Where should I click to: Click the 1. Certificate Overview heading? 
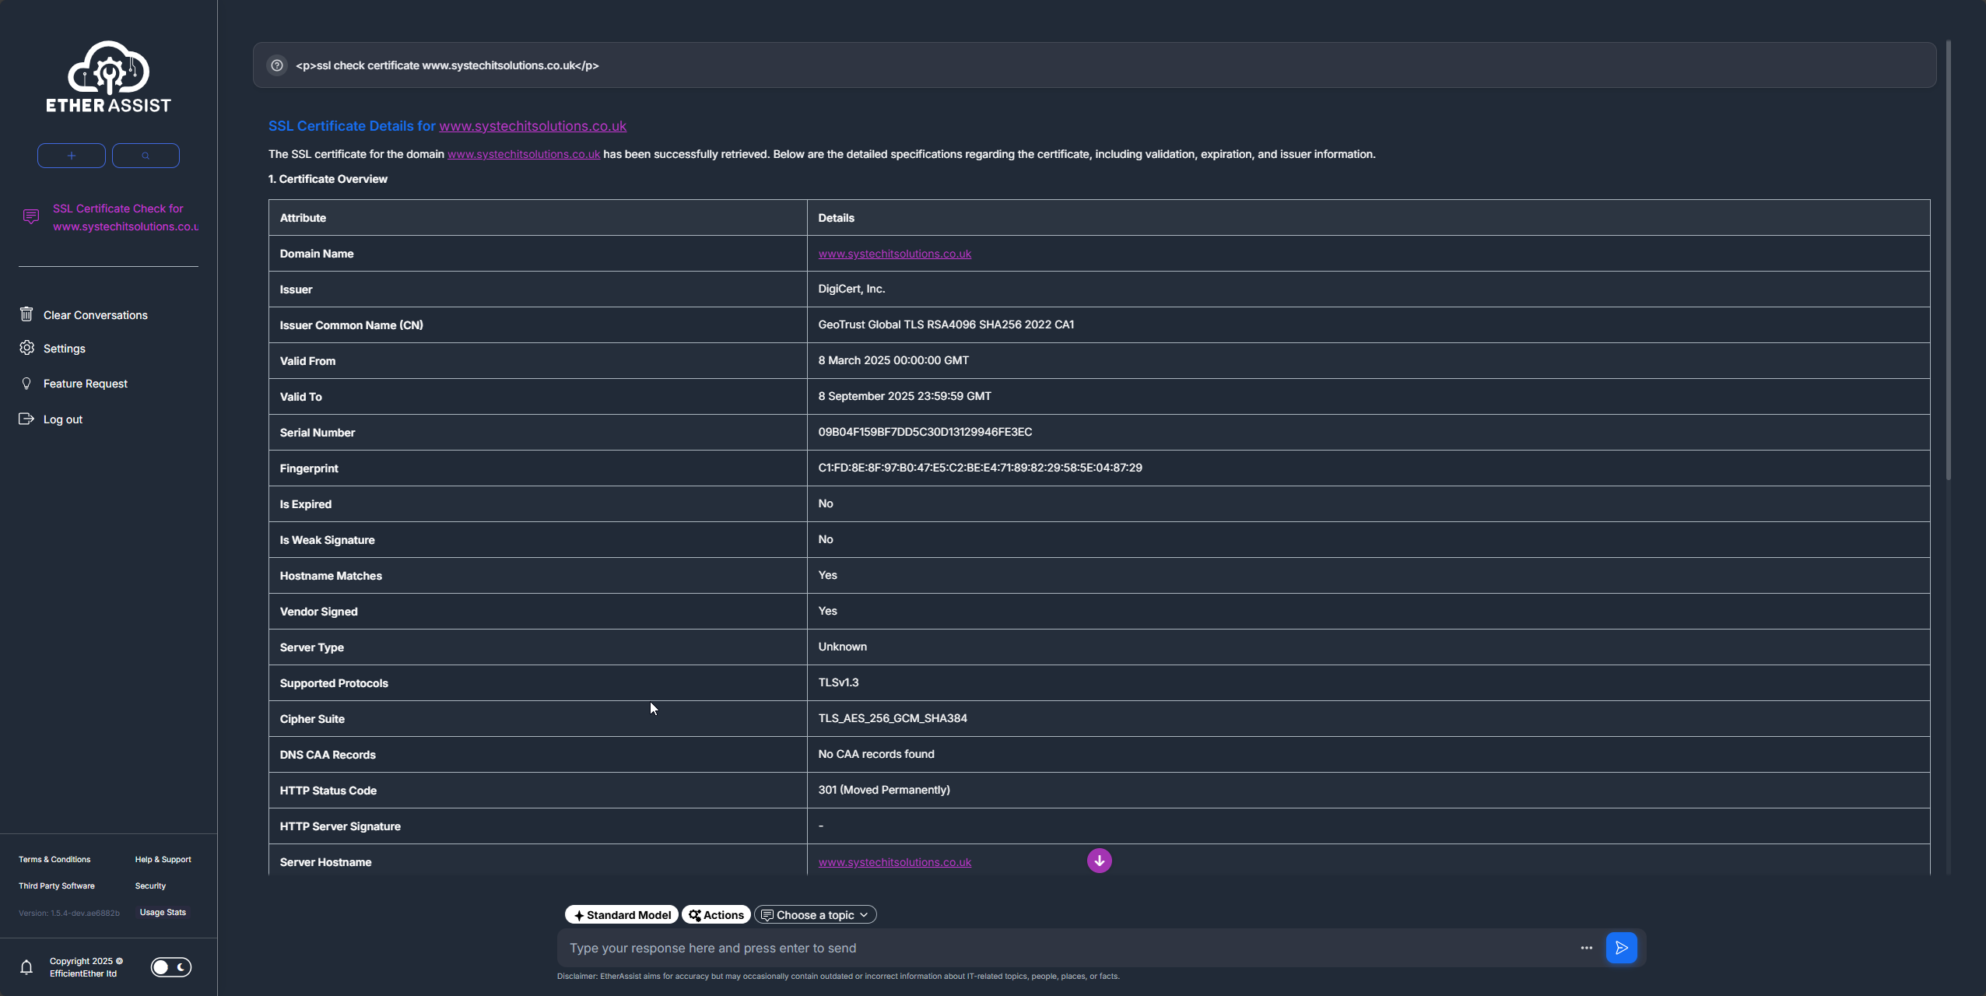[x=328, y=179]
